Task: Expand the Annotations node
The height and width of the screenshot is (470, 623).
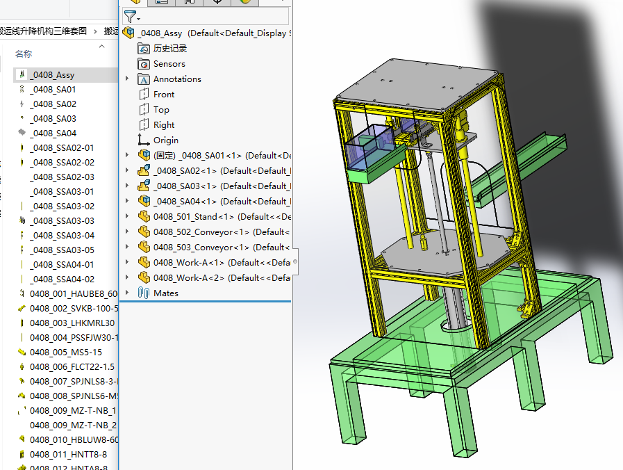Action: pyautogui.click(x=127, y=79)
